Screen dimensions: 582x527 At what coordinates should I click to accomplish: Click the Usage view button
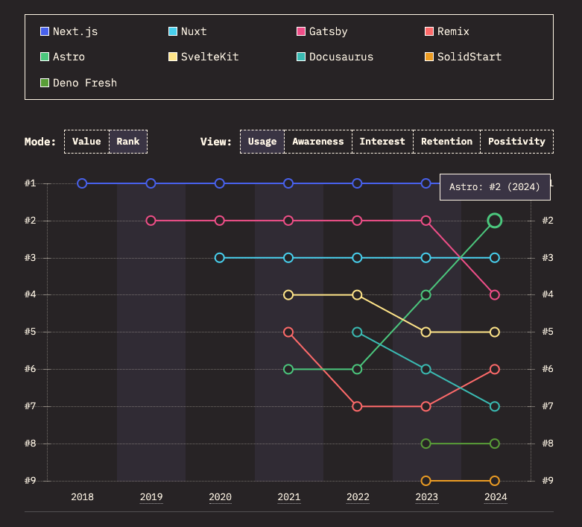point(262,142)
